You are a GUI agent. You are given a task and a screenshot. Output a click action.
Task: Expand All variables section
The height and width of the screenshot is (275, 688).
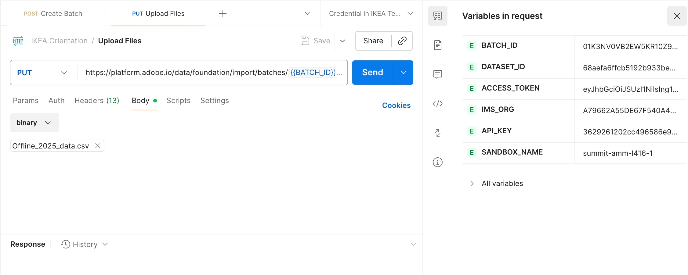click(496, 184)
